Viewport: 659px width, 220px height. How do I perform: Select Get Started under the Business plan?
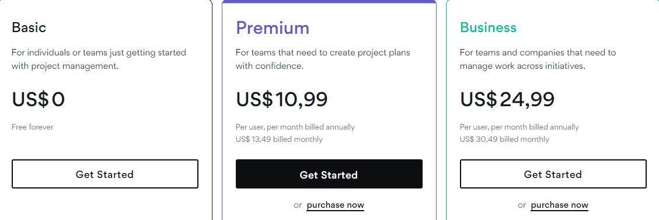point(553,174)
